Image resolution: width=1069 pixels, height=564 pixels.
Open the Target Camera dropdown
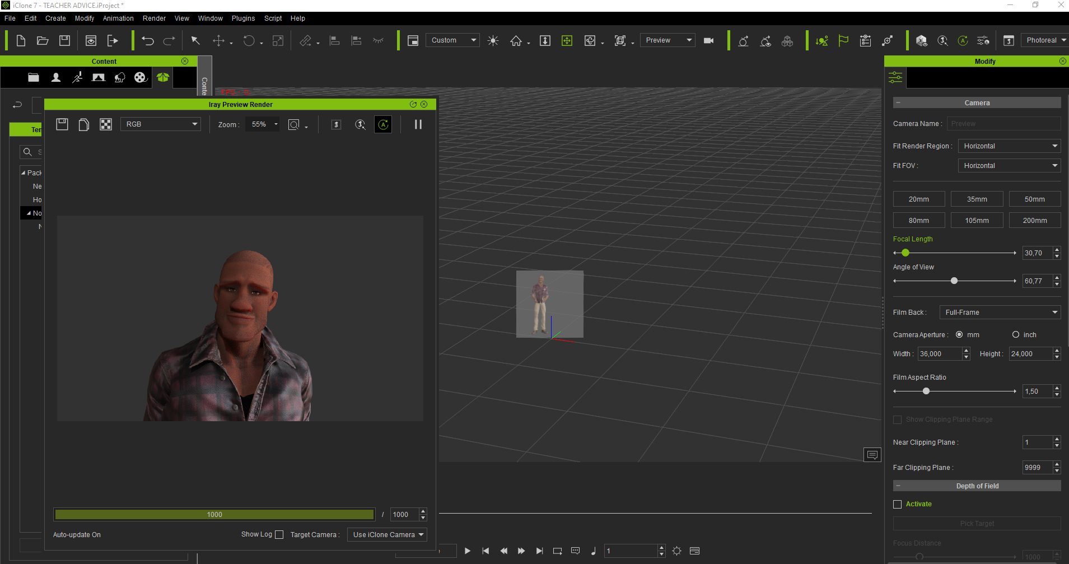[387, 535]
